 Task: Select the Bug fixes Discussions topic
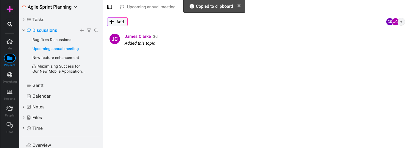point(52,40)
